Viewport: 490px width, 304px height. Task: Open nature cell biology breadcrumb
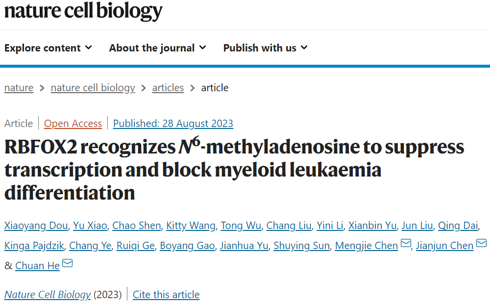[x=93, y=88]
